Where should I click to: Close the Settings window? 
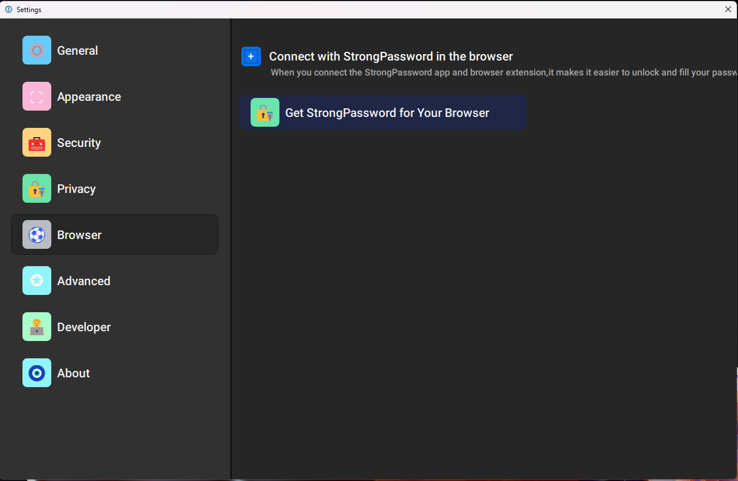(x=728, y=9)
